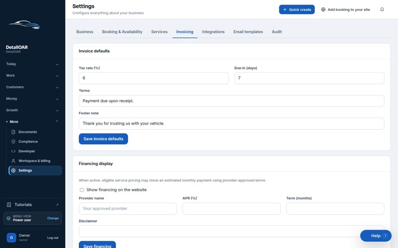Open Compliance in the sidebar
The width and height of the screenshot is (398, 248).
pos(35,142)
